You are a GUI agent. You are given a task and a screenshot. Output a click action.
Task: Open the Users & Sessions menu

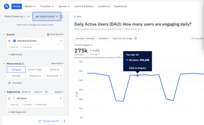tap(84, 6)
